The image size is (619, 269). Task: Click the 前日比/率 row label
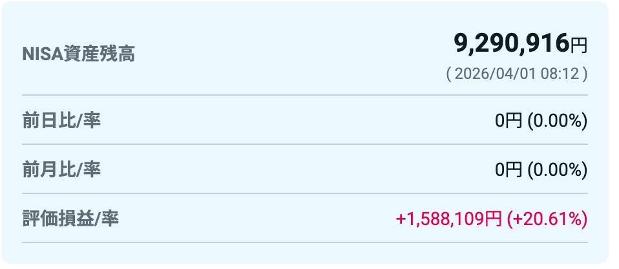tap(61, 121)
